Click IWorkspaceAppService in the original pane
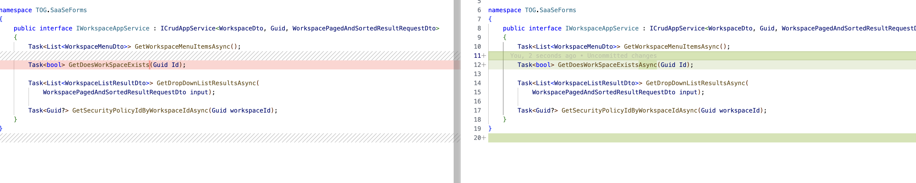This screenshot has width=916, height=183. pos(113,28)
